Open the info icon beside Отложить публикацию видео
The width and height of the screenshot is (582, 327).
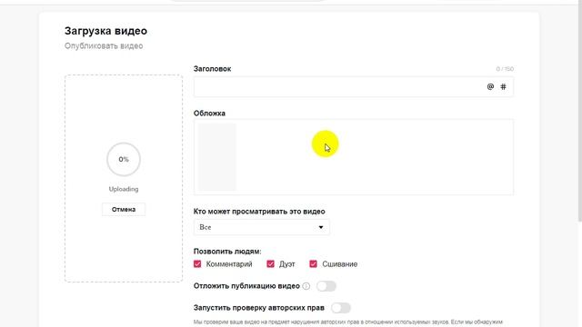click(306, 286)
